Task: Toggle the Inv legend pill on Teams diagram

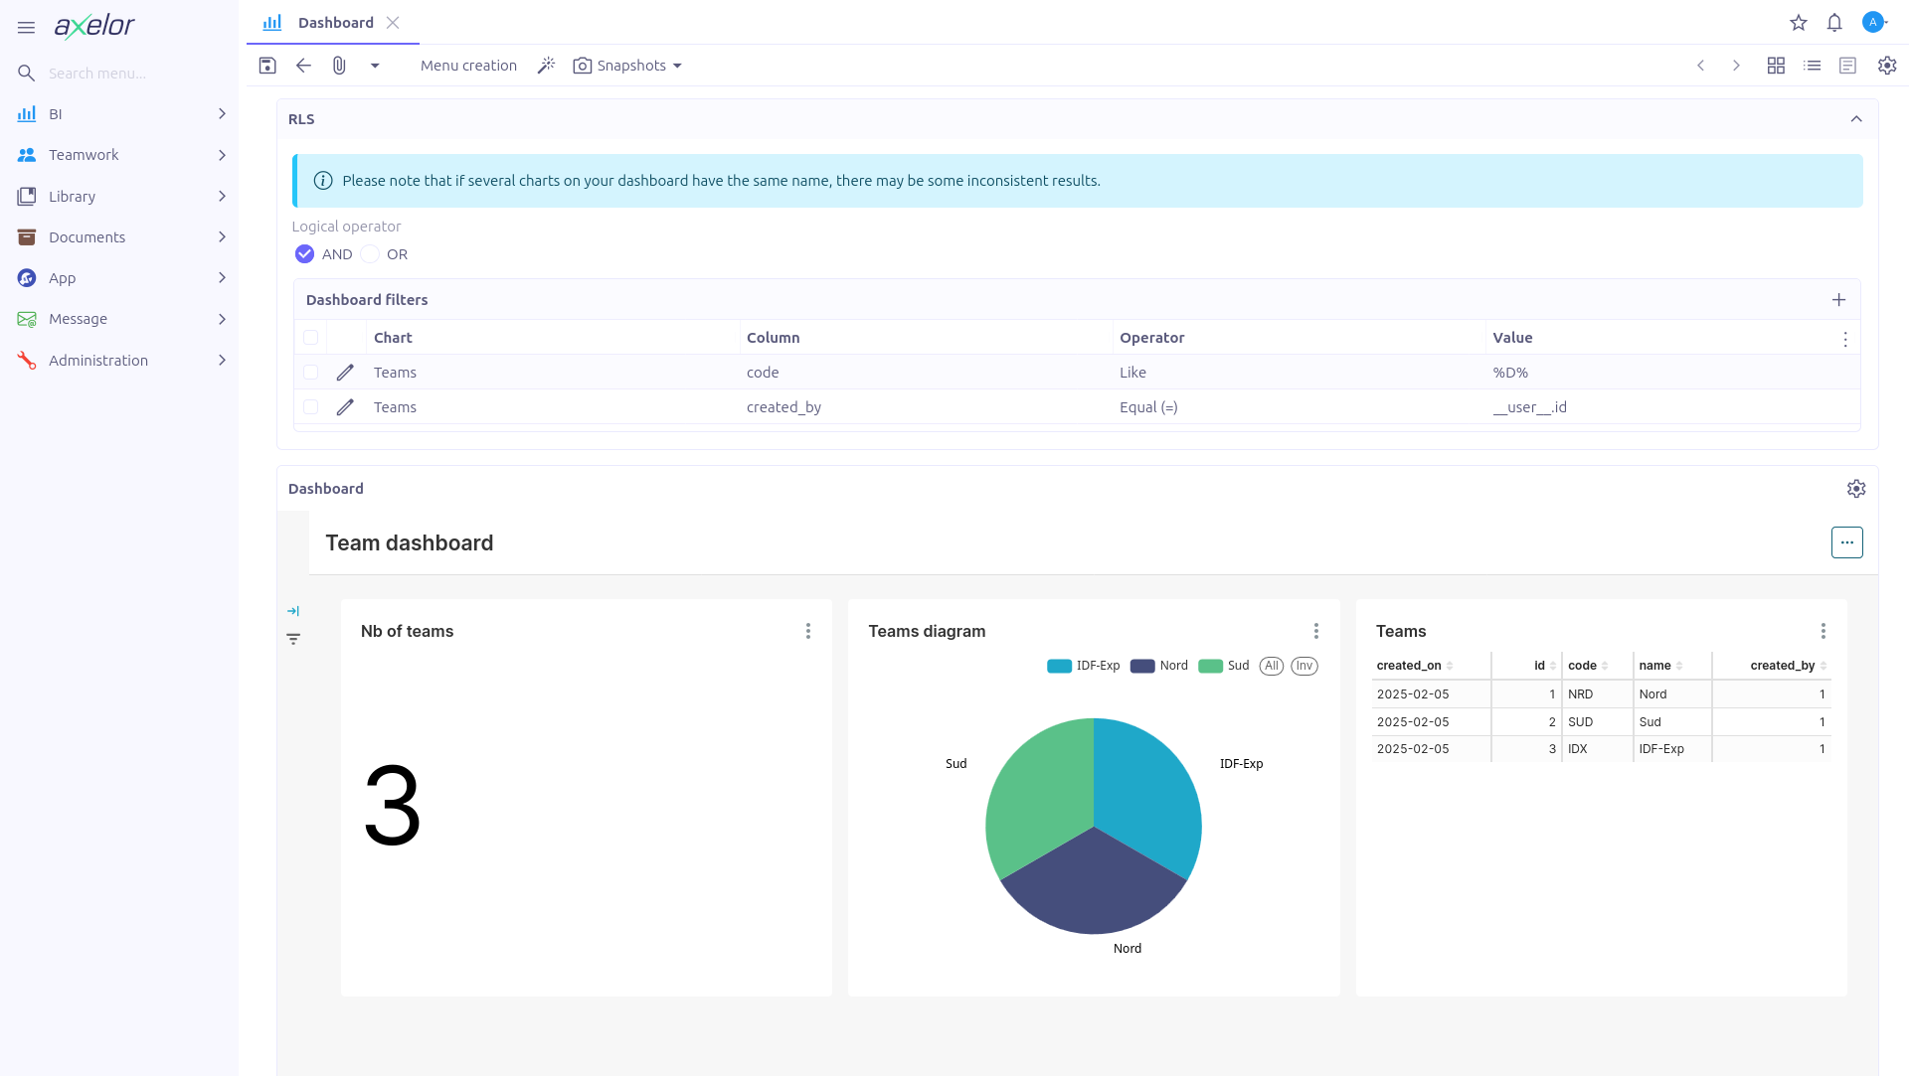Action: pos(1303,666)
